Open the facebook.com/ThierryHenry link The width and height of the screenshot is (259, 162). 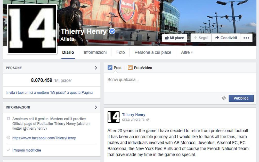pos(44,138)
